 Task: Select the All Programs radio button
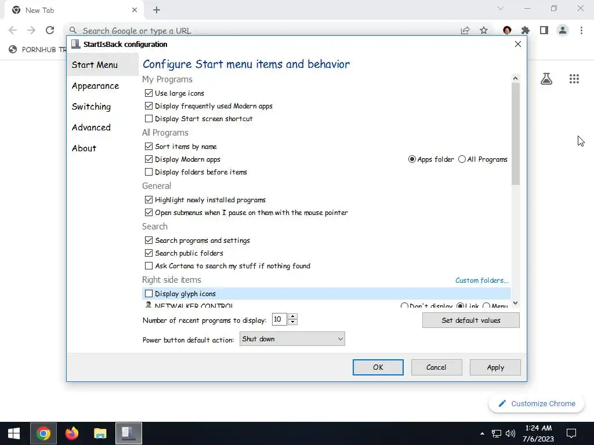point(462,159)
